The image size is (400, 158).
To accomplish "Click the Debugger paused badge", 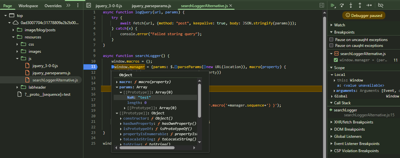I will [x=364, y=15].
